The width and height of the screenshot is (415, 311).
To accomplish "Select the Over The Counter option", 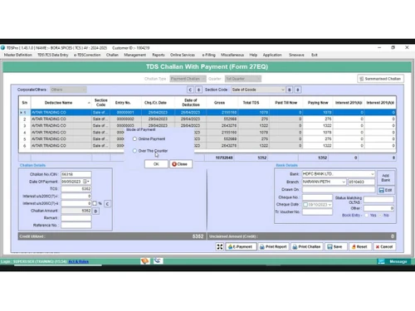I will point(134,151).
